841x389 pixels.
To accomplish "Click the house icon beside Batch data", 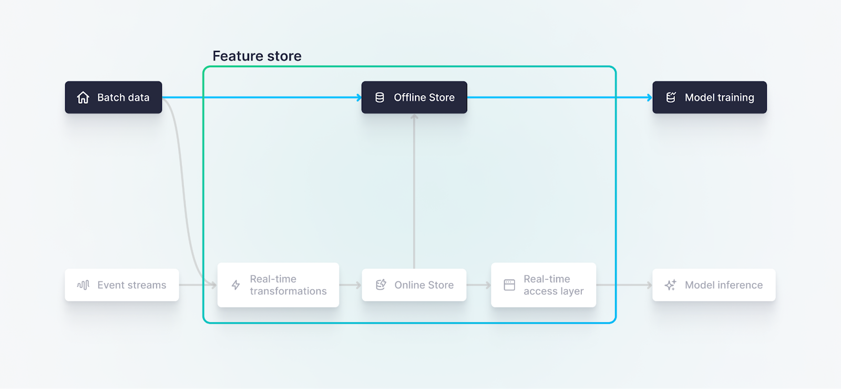I will click(x=83, y=98).
